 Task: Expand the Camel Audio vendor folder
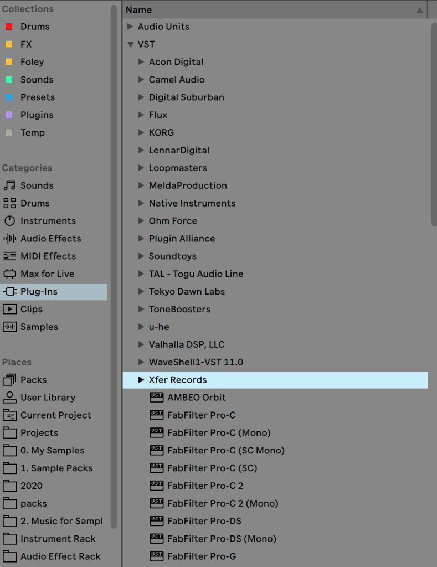point(141,80)
